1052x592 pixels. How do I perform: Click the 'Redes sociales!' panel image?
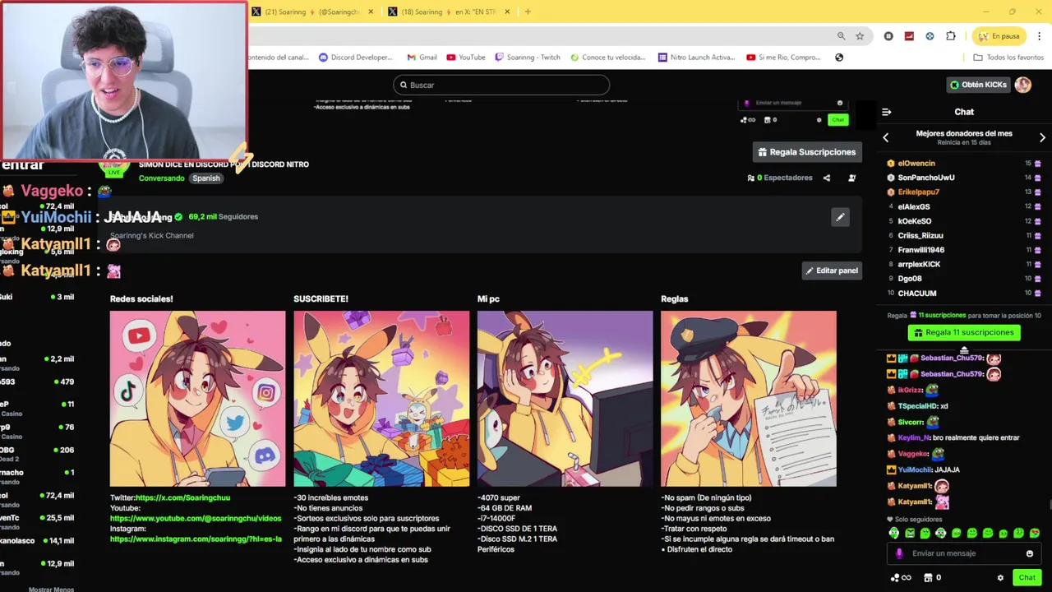[198, 399]
